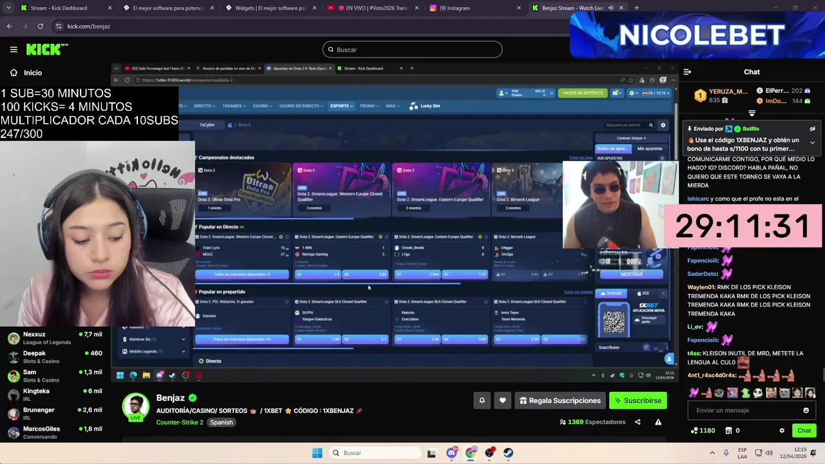This screenshot has width=825, height=464.
Task: Open Kingteka channel in sidebar
Action: pyautogui.click(x=54, y=394)
